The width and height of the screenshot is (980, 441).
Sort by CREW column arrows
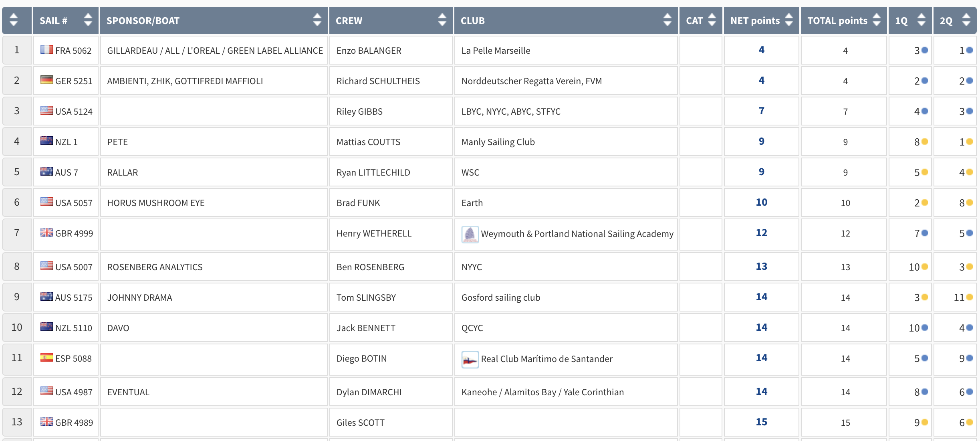(x=442, y=20)
